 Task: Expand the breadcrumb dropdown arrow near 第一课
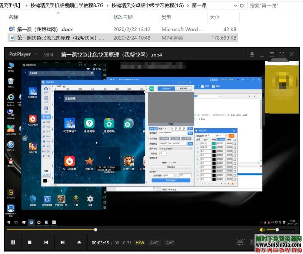[x=236, y=5]
